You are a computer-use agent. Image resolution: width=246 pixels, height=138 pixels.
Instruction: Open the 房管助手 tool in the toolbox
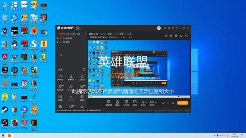[71, 78]
